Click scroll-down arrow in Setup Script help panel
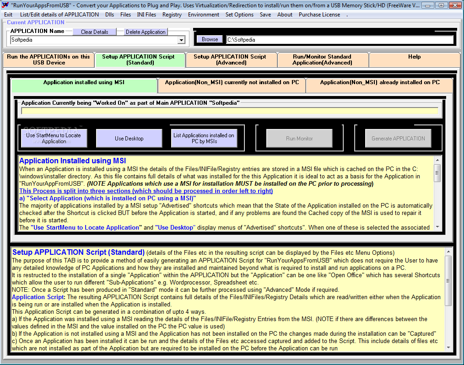Viewport: 464px width, 365px height. (x=448, y=348)
